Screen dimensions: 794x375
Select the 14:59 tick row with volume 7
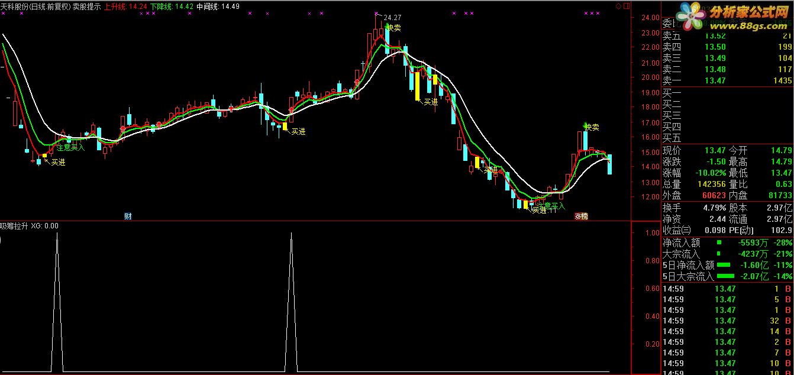[x=727, y=353]
